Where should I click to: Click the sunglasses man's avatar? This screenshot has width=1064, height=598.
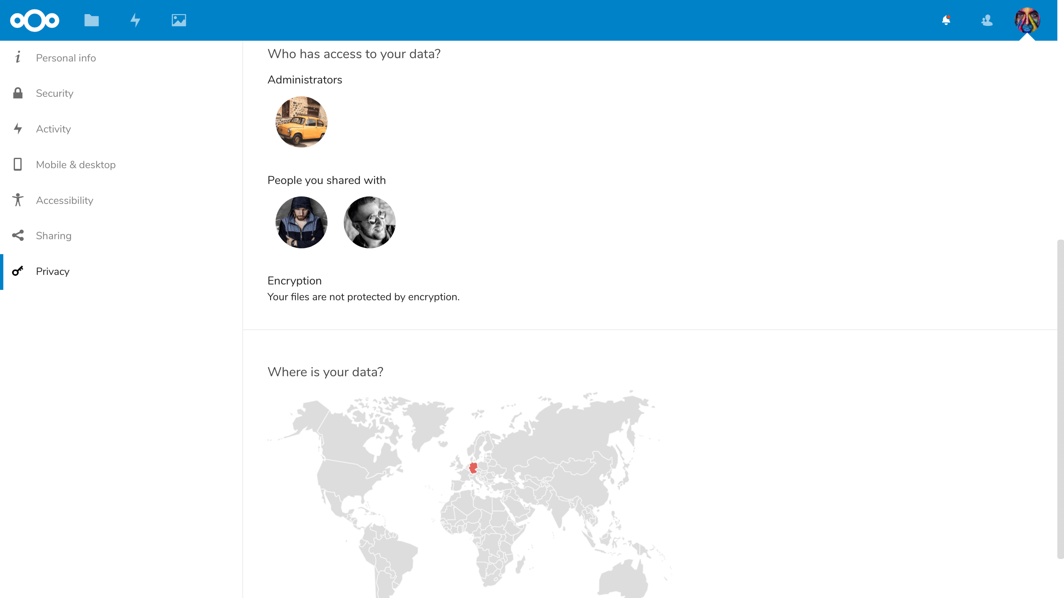[x=369, y=222]
